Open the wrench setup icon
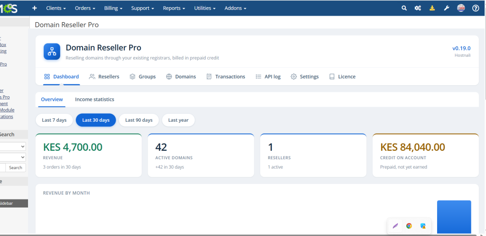 [446, 9]
